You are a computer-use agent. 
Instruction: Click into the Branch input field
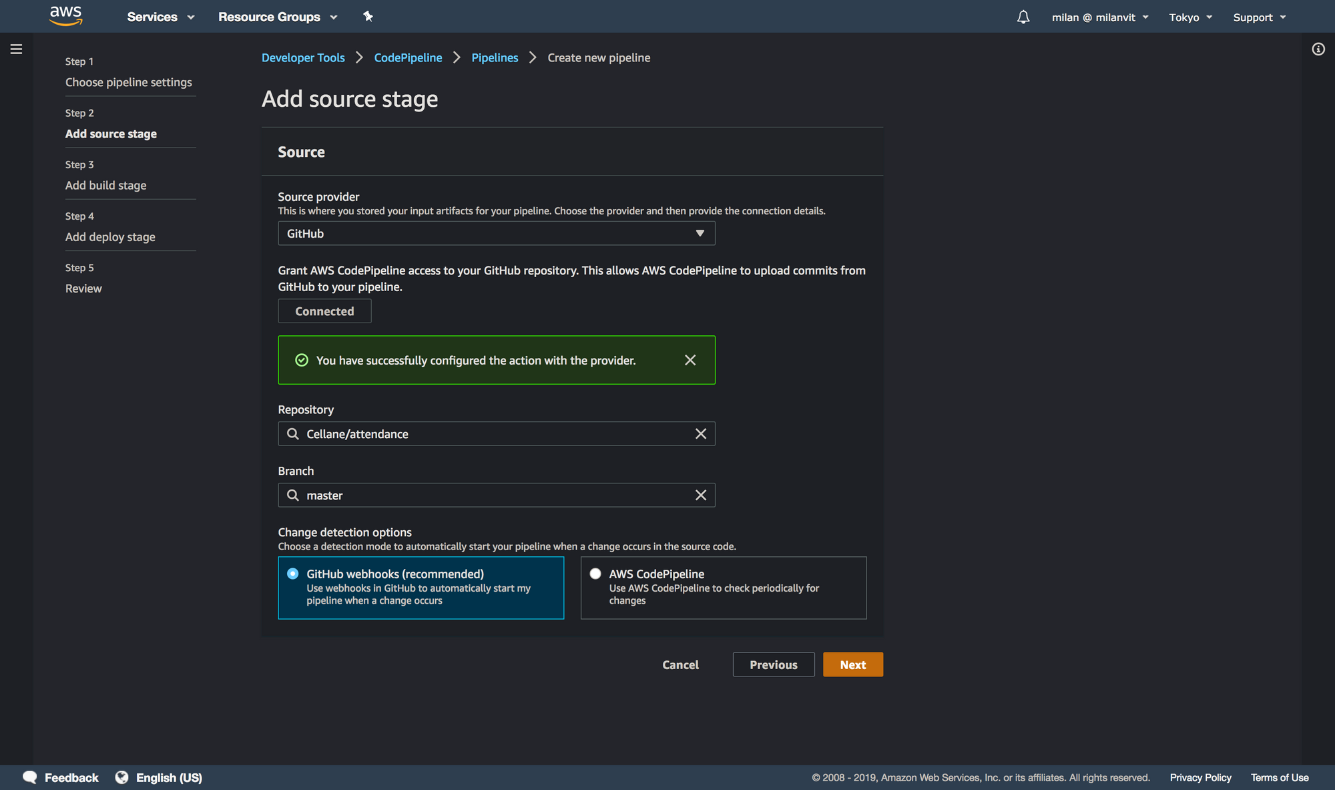497,496
